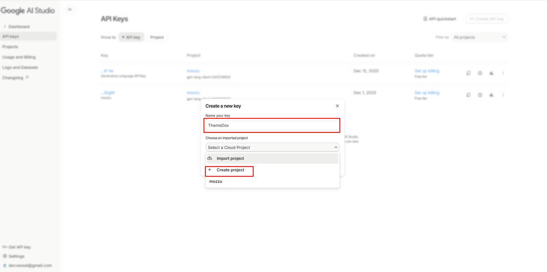547x272 pixels.
Task: Copy the key in the Dec 12, 2025 row
Action: (x=468, y=73)
